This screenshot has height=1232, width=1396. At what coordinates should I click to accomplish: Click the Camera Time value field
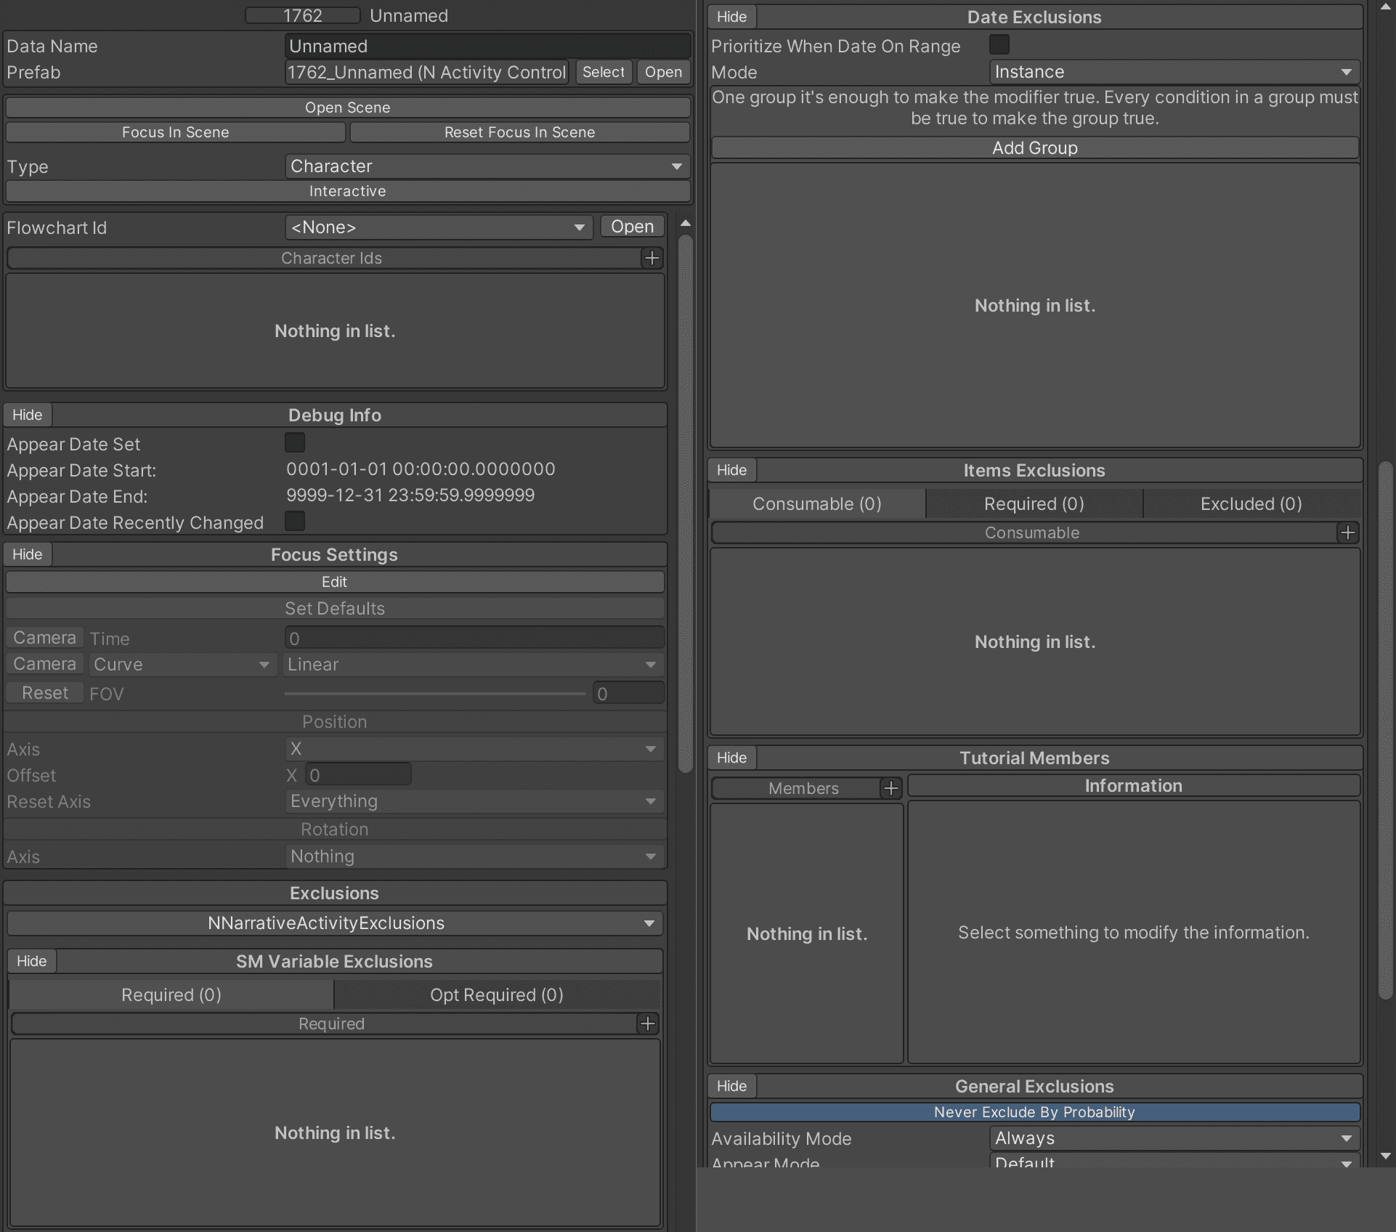[x=474, y=638]
